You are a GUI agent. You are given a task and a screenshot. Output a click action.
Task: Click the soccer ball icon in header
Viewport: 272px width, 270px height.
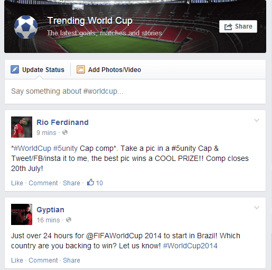pyautogui.click(x=26, y=27)
